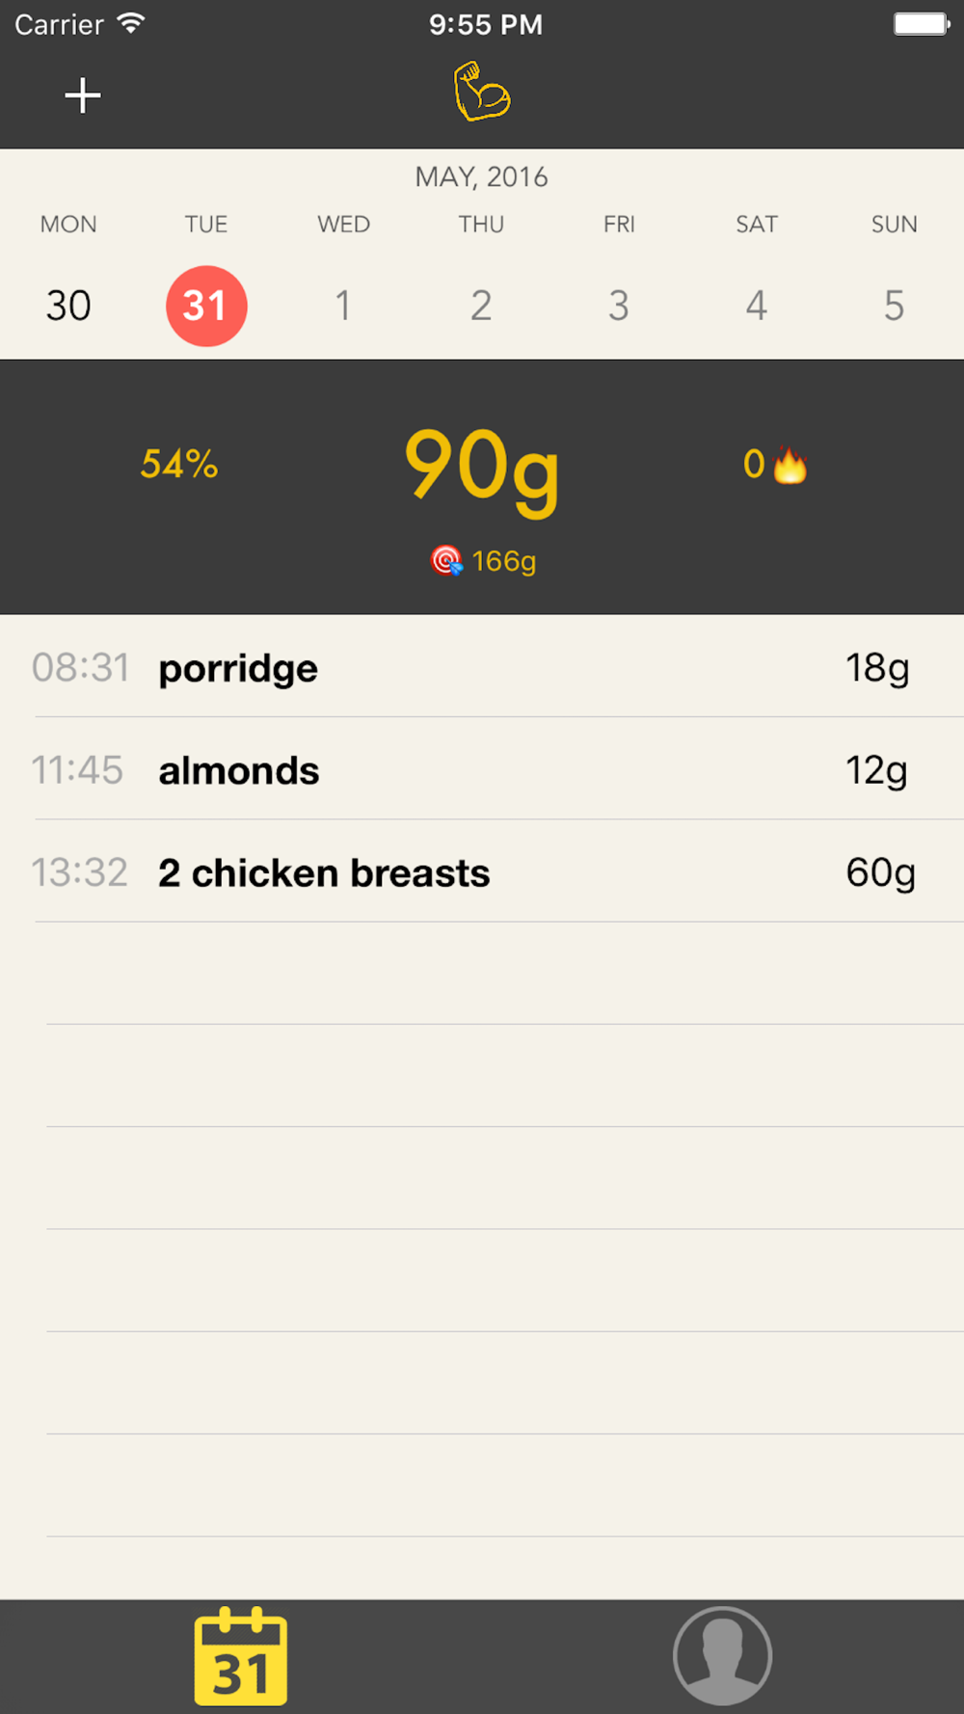Tap the target goal icon
The image size is (964, 1714).
click(x=446, y=560)
